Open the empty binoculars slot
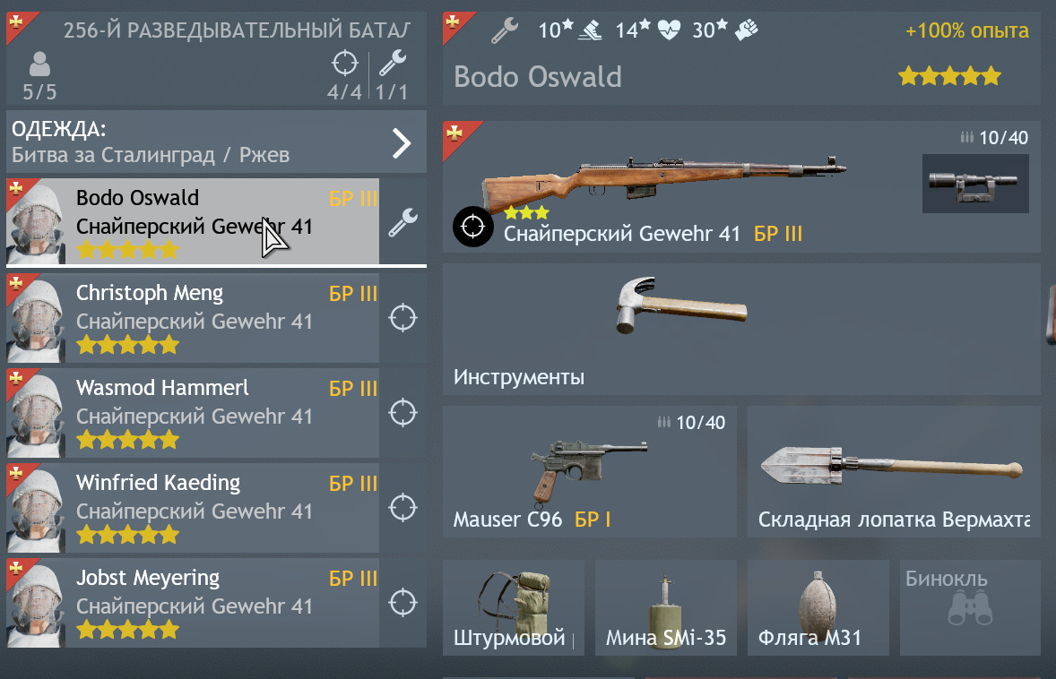This screenshot has width=1056, height=679. click(x=970, y=607)
